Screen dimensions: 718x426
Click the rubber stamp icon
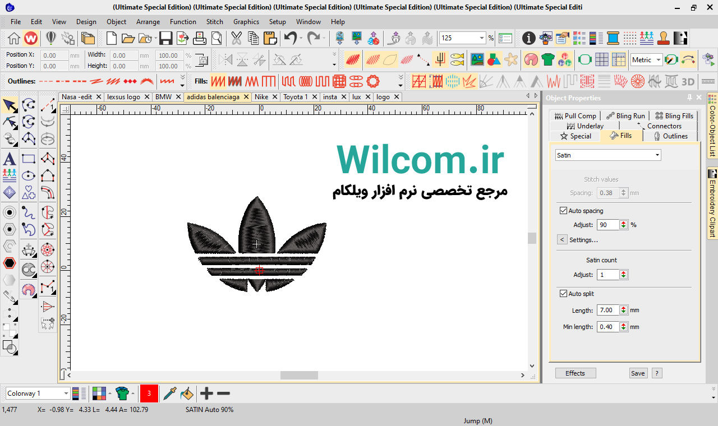(x=664, y=38)
